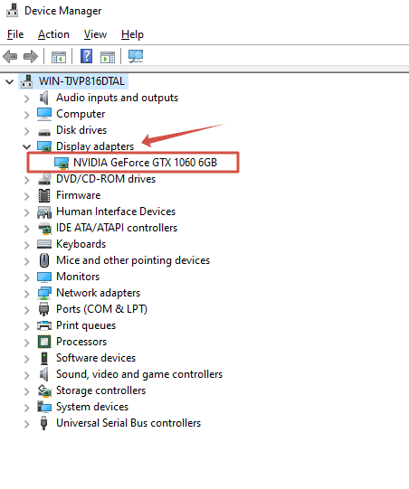Open the Action menu

53,34
